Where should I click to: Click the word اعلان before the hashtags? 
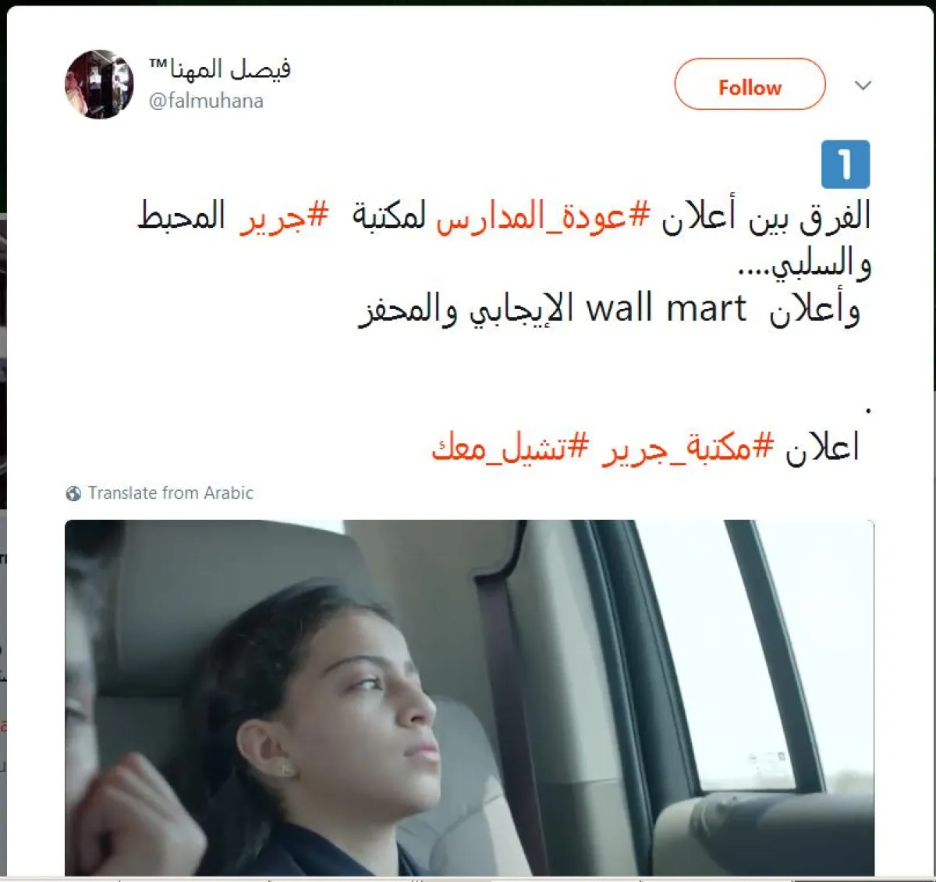click(x=821, y=447)
